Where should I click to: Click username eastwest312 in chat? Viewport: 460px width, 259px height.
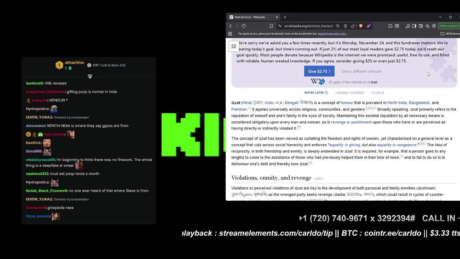[37, 174]
